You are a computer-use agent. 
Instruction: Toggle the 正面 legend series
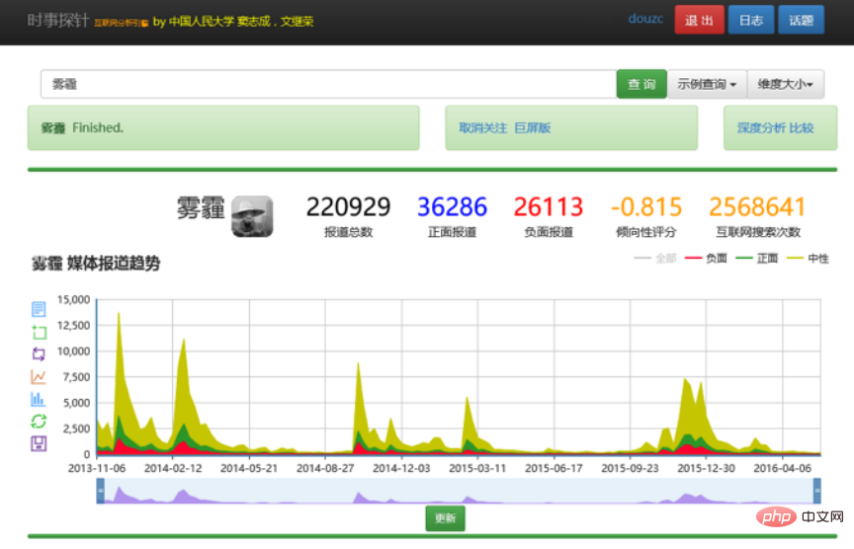click(756, 259)
